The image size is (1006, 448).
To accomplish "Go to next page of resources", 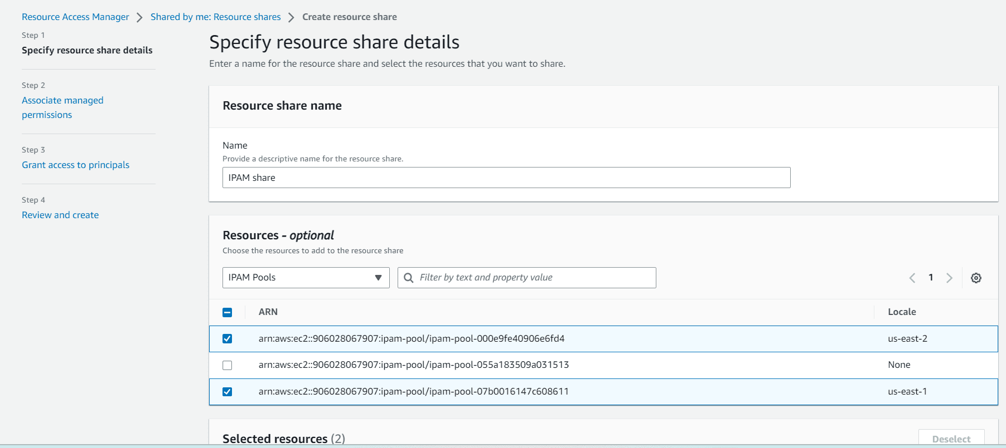I will (949, 278).
